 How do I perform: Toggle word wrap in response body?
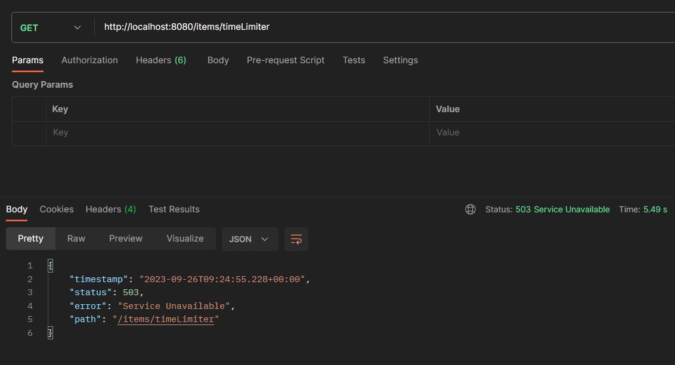point(296,239)
